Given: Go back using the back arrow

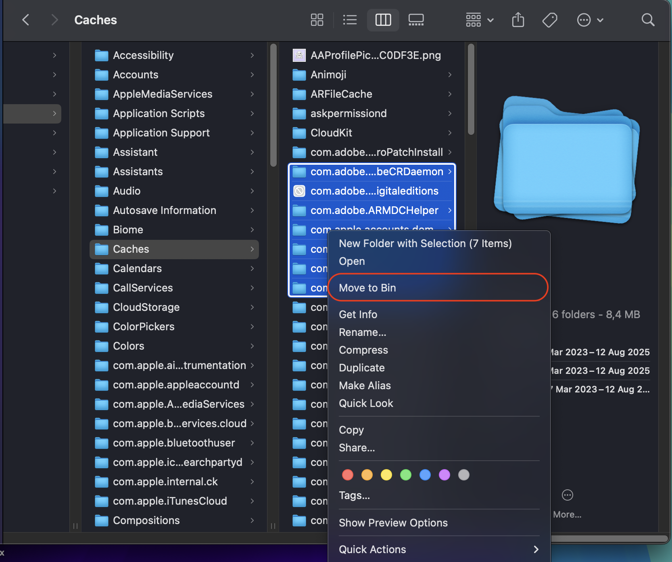Looking at the screenshot, I should pyautogui.click(x=26, y=20).
